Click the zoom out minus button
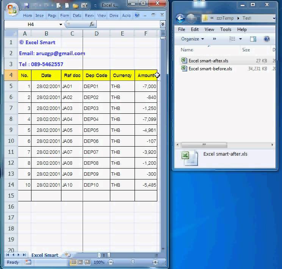The height and width of the screenshot is (269, 282). click(111, 262)
